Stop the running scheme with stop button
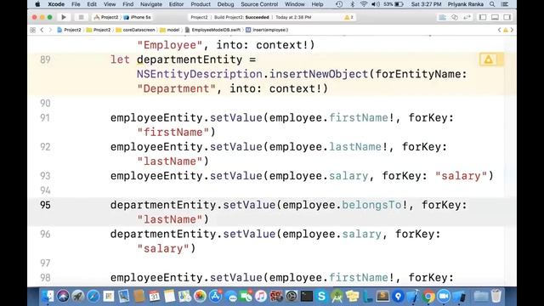 tap(81, 17)
